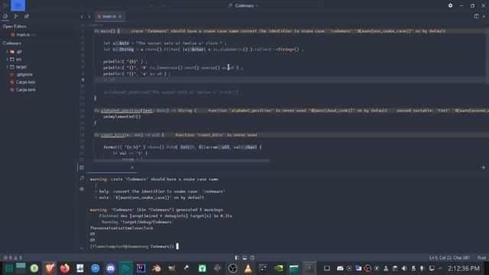Click the editor horizontal scrollbar
Viewport: 489px width, 275px height.
pos(182,160)
